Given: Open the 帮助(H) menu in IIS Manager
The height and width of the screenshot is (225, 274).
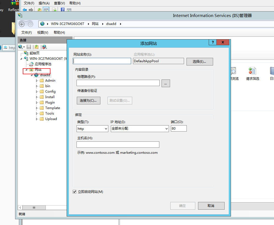Looking at the screenshot, I should [x=59, y=32].
